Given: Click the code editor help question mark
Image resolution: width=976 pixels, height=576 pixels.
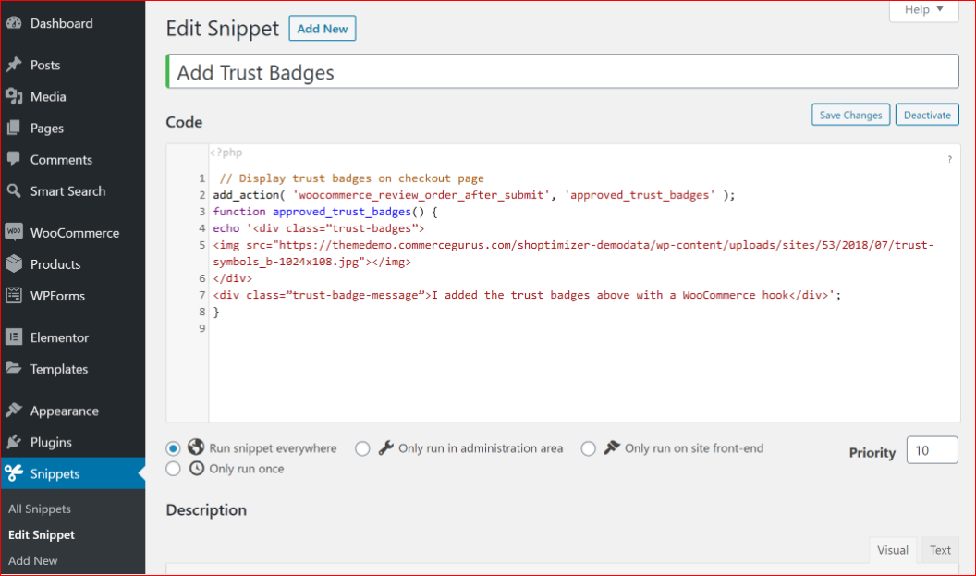Looking at the screenshot, I should tap(949, 160).
